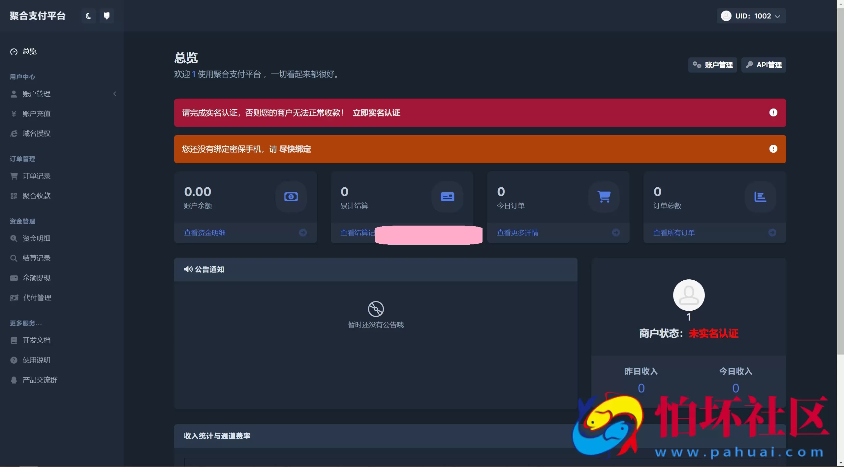This screenshot has width=844, height=467.
Task: Open the theme brush icon in top bar
Action: pos(106,16)
